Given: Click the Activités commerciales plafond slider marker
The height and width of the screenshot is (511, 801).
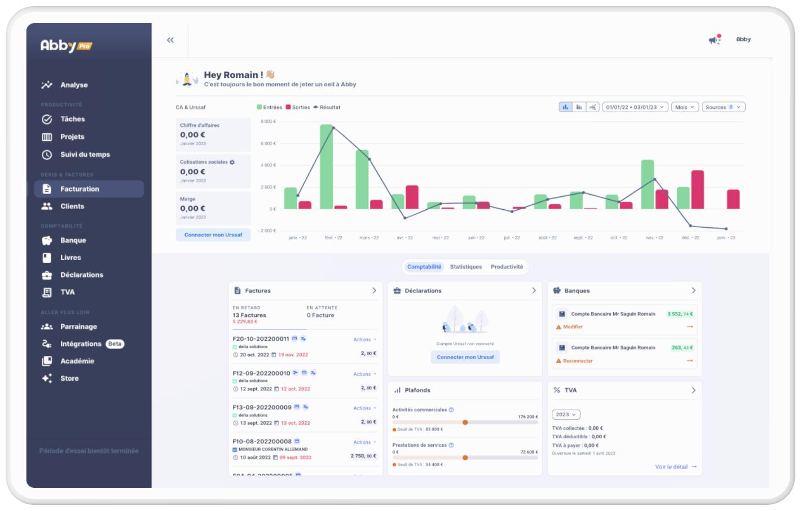Looking at the screenshot, I should pos(465,422).
